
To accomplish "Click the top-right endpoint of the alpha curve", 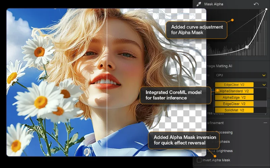I will click(266, 9).
